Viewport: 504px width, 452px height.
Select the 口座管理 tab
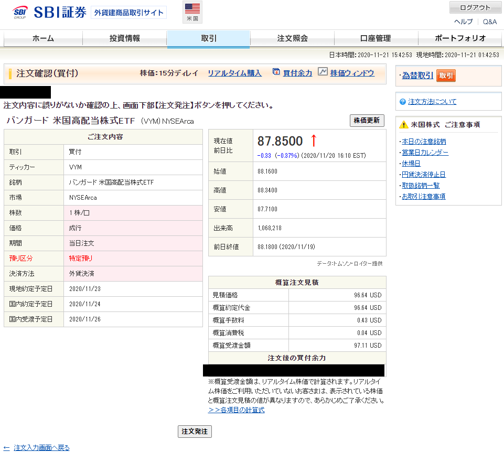tap(376, 39)
